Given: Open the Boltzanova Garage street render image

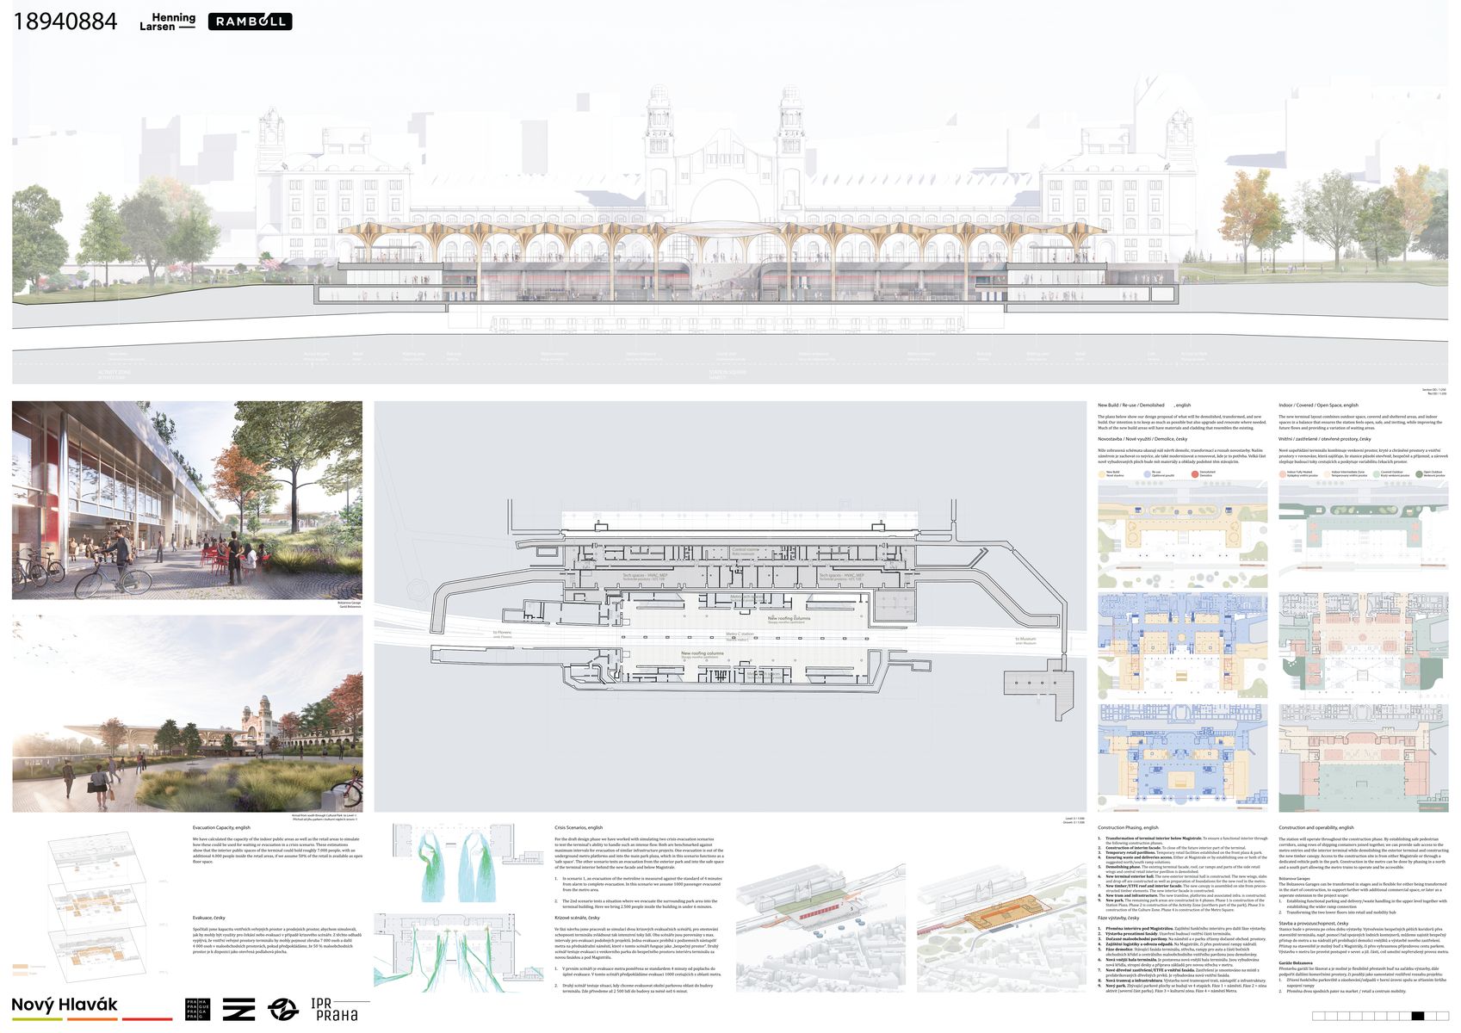Looking at the screenshot, I should 187,500.
